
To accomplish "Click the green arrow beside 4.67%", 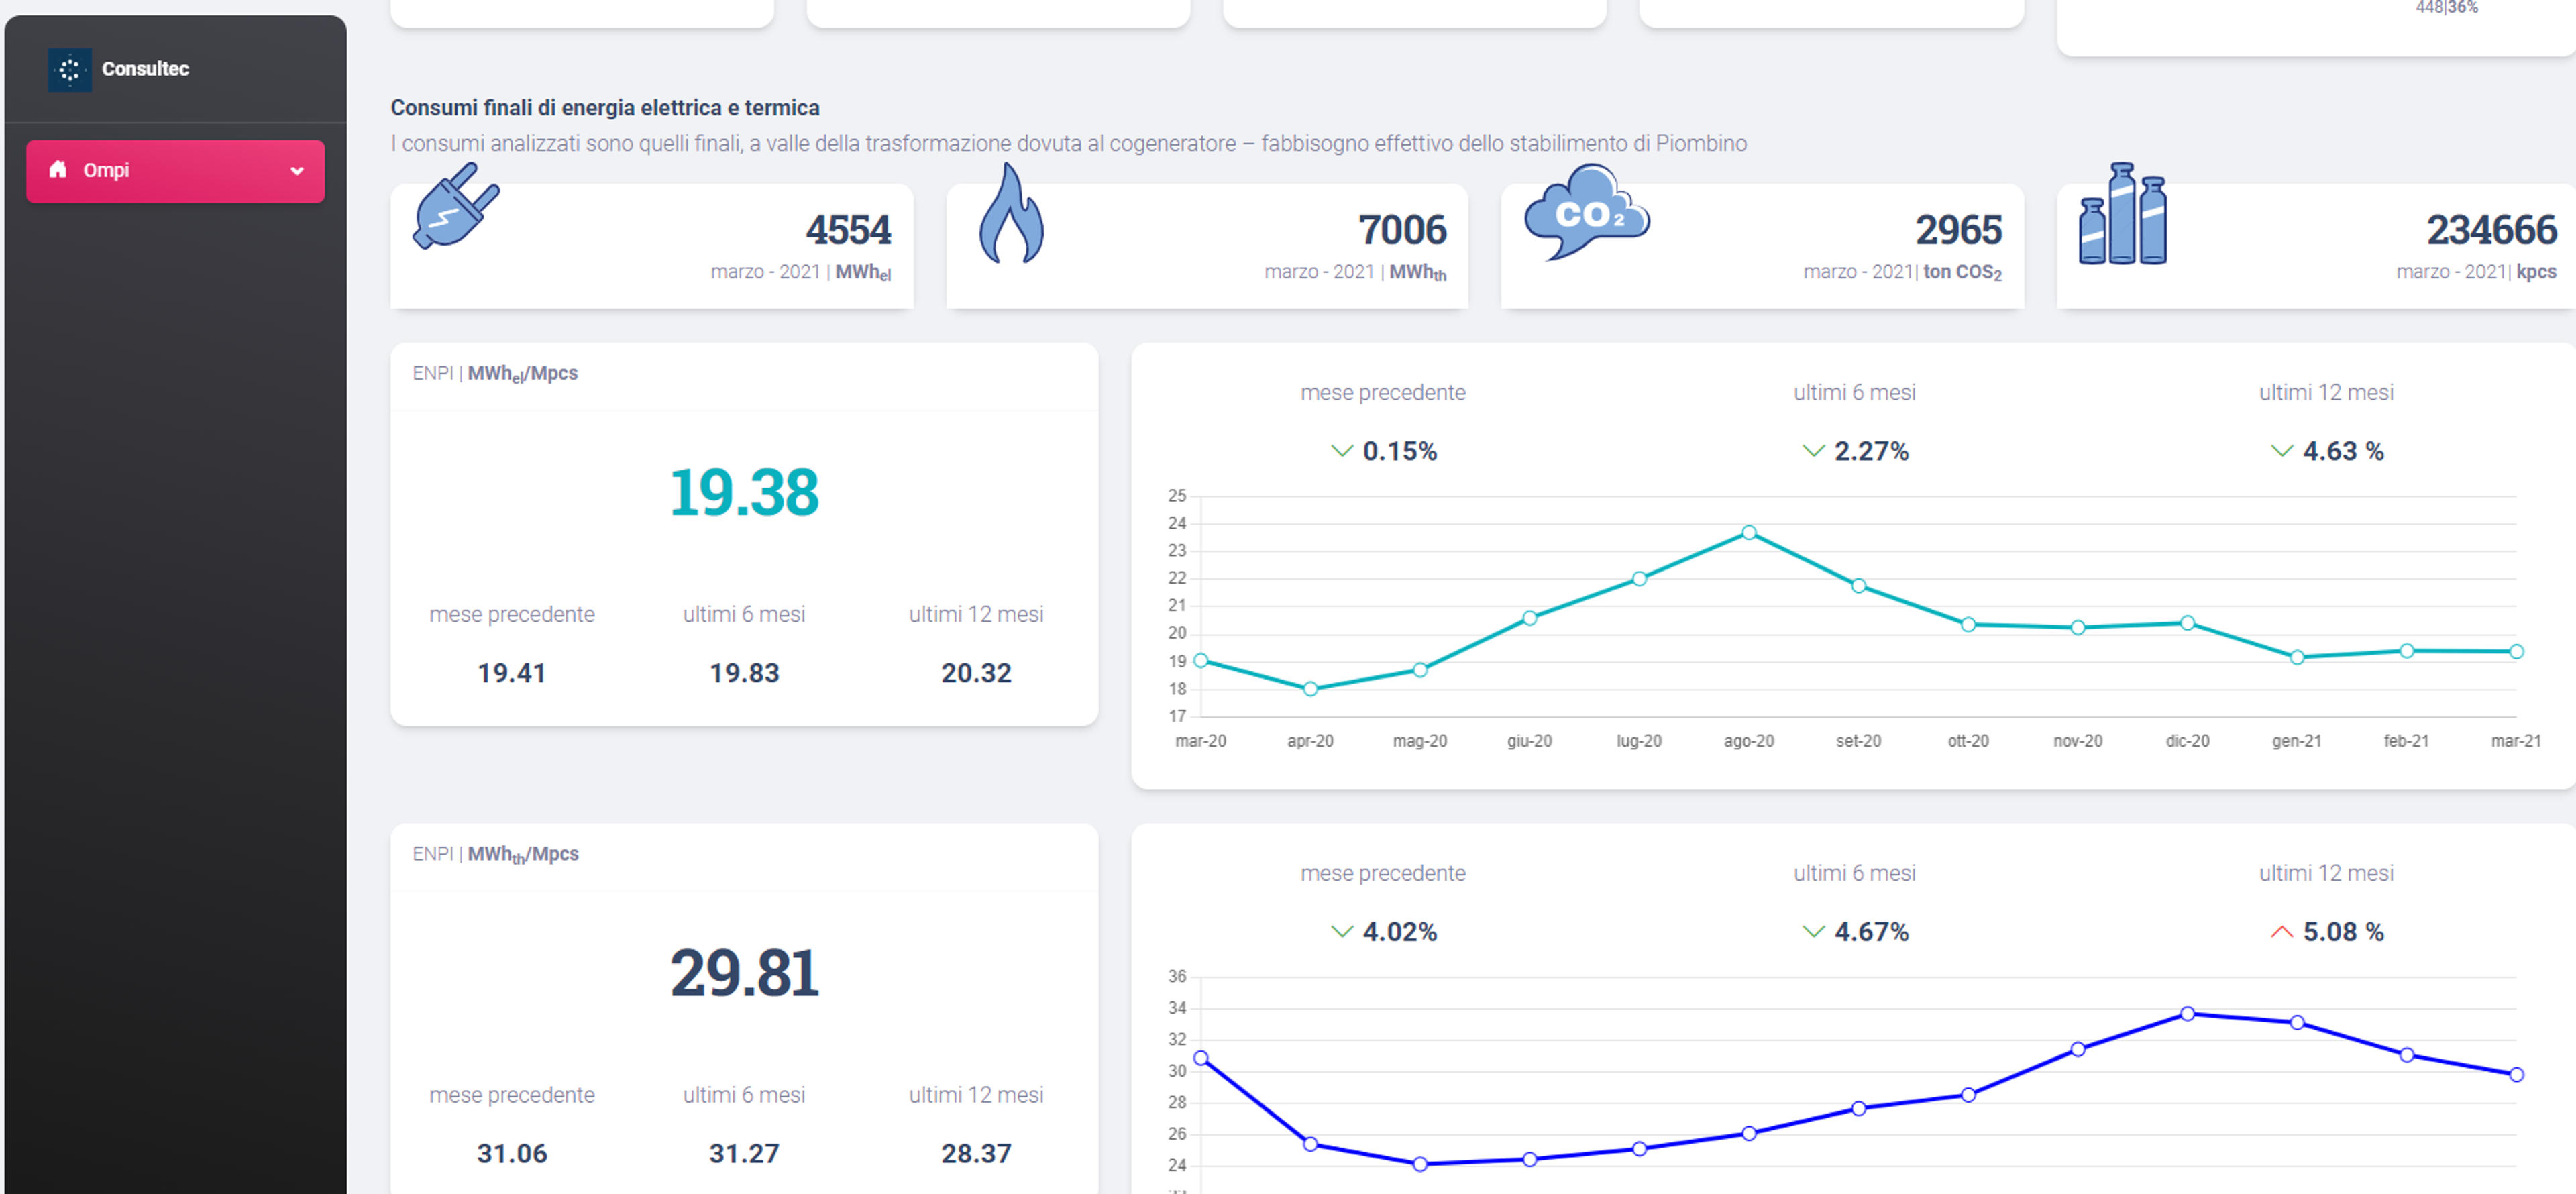I will 1813,932.
